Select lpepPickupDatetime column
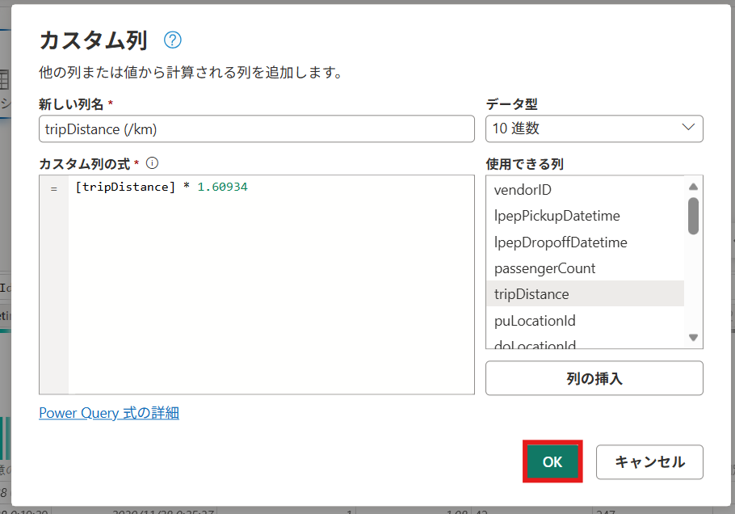Image resolution: width=735 pixels, height=514 pixels. 556,216
